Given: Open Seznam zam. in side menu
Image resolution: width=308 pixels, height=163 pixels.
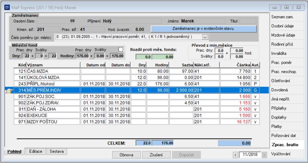Looking at the screenshot, I should 287,17.
